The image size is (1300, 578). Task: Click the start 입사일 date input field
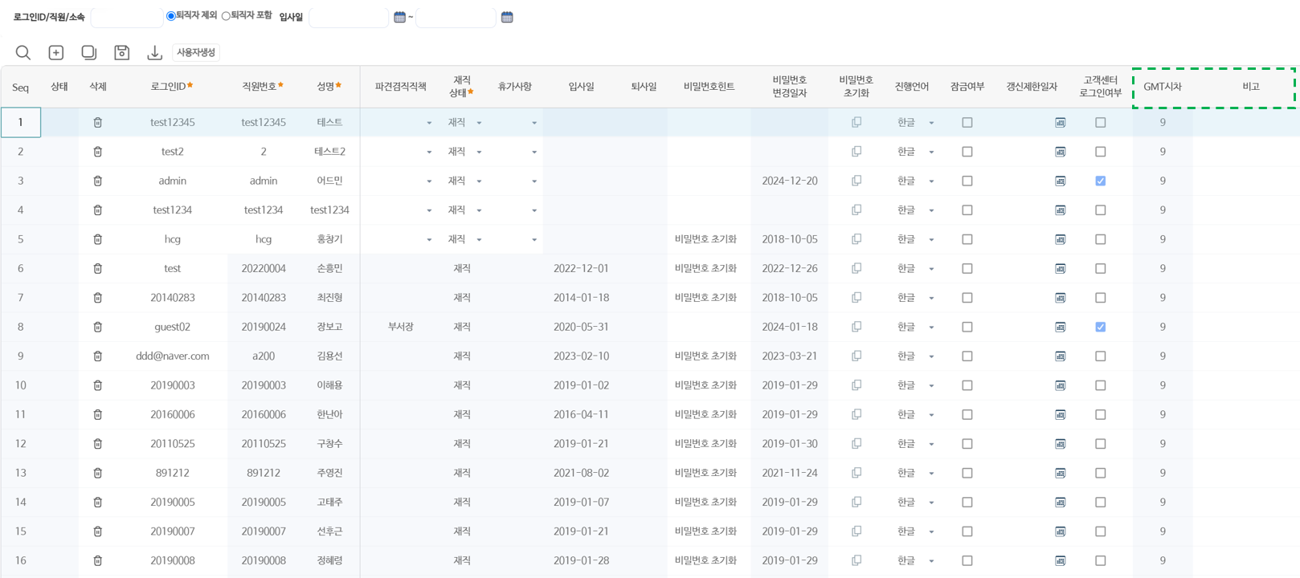coord(349,17)
